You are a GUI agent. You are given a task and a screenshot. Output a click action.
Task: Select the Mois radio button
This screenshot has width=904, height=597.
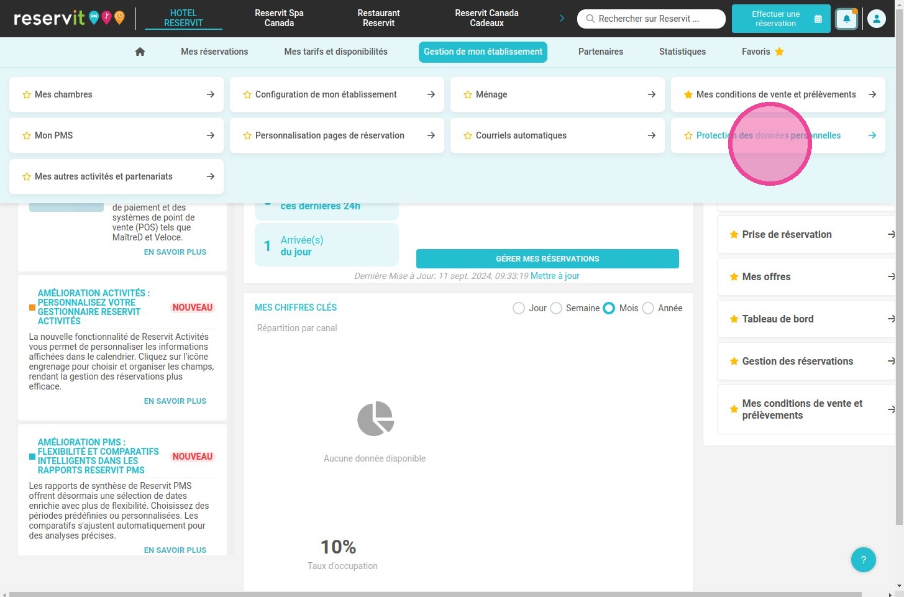point(609,308)
